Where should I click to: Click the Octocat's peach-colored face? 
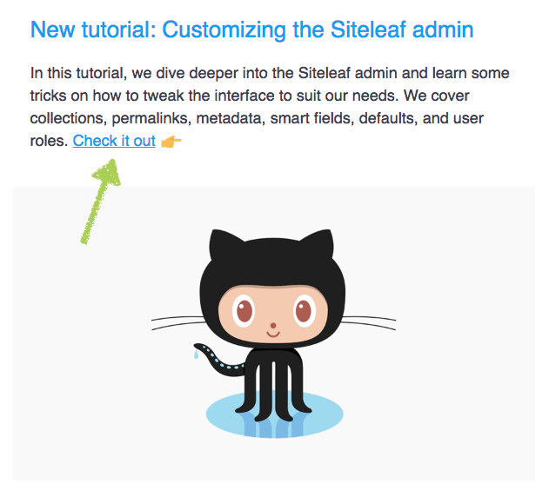[x=273, y=315]
